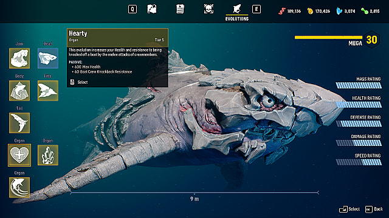Select the Head evolution slot

[x=48, y=58]
